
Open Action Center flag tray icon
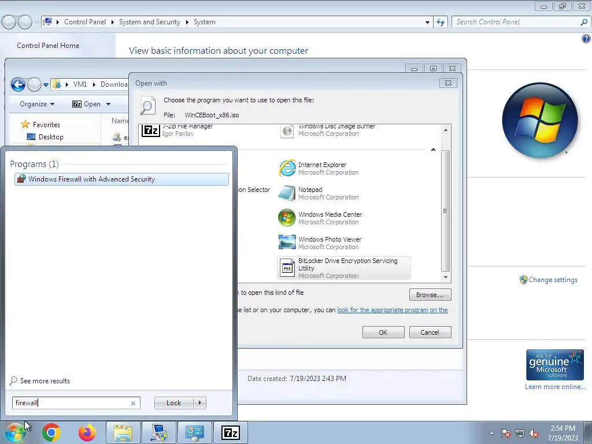pos(506,433)
